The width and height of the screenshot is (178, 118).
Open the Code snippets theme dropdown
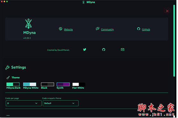click(x=61, y=103)
